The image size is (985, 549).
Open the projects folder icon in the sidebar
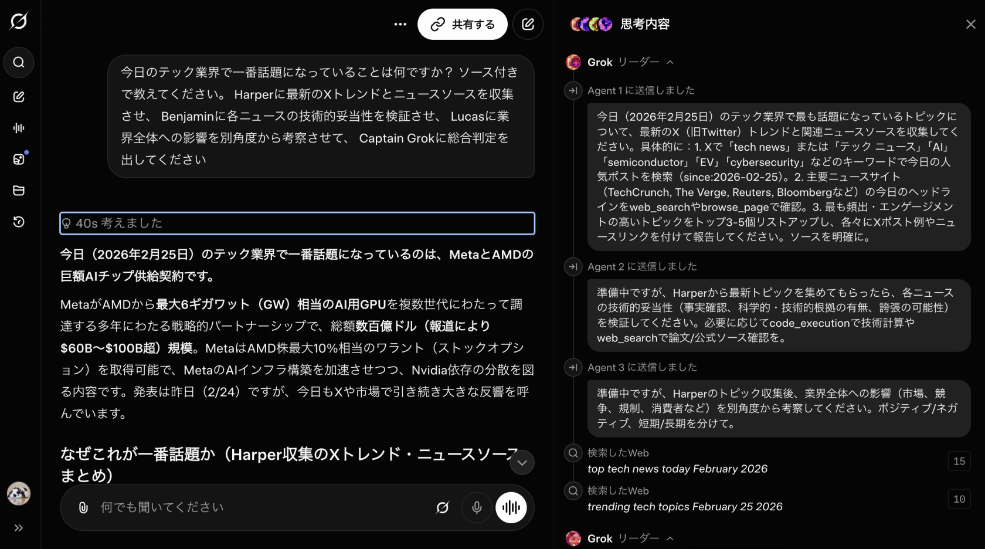pos(19,191)
